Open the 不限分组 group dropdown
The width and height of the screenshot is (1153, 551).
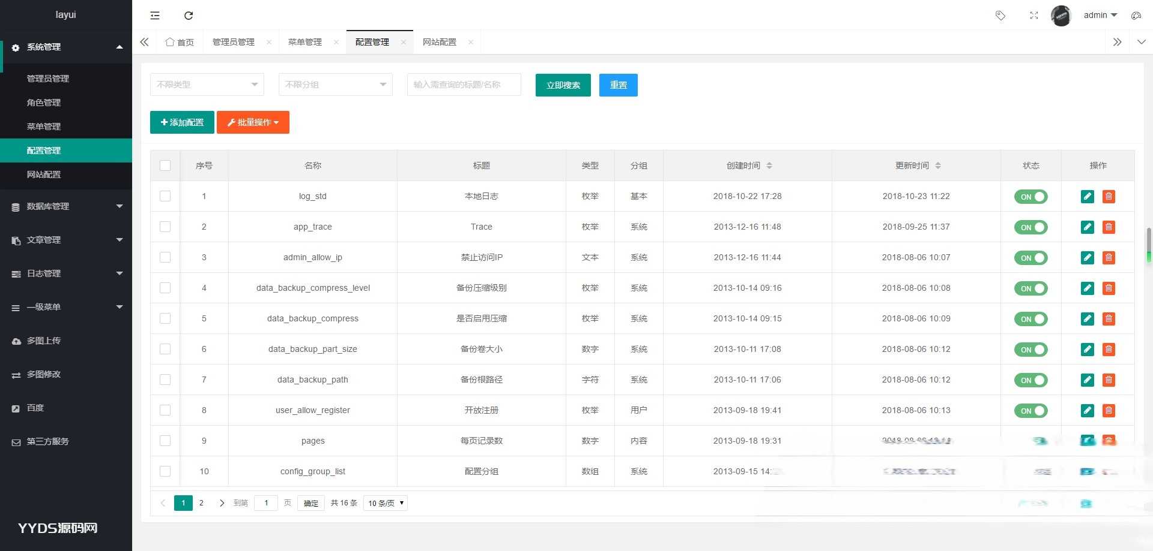335,85
